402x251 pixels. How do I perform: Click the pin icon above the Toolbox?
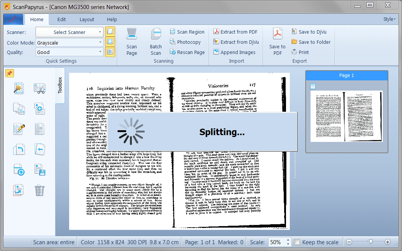pyautogui.click(x=9, y=74)
